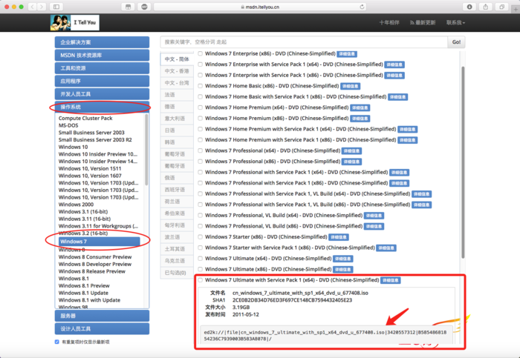Select the 中文 - 简体 language tab
The image size is (520, 358).
[177, 59]
